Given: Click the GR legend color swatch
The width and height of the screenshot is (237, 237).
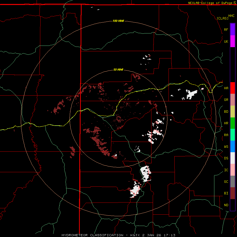Looking at the screenshot, I should pyautogui.click(x=233, y=100).
